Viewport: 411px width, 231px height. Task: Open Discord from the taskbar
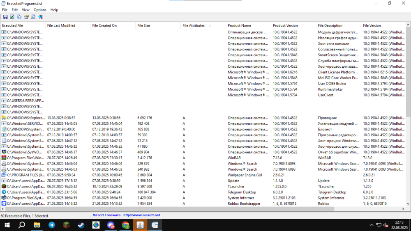(x=111, y=225)
